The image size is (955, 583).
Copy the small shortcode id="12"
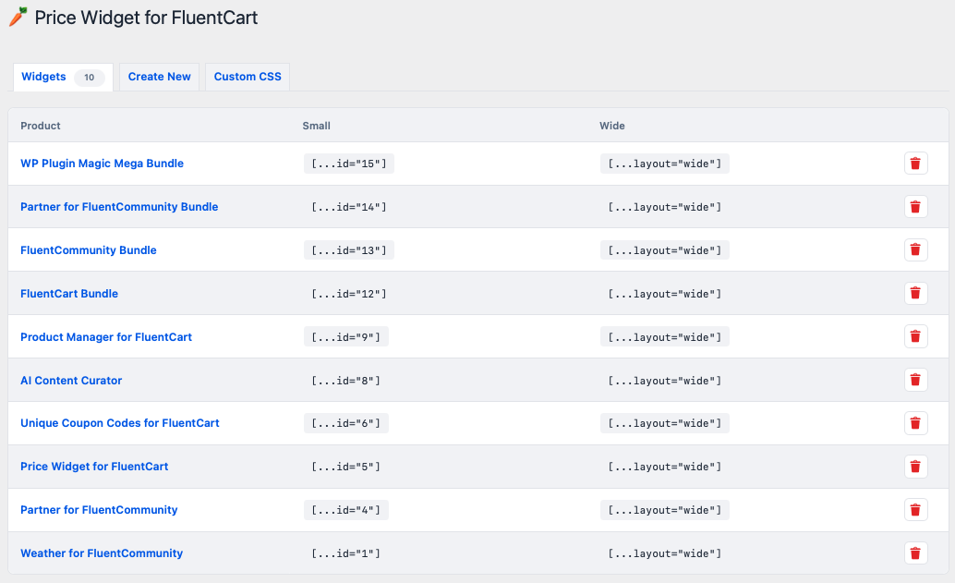pyautogui.click(x=349, y=294)
